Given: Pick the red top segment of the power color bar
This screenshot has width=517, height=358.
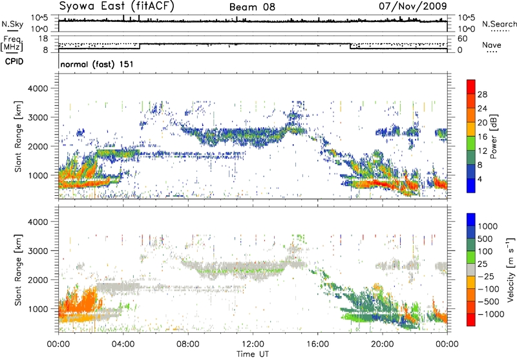Looking at the screenshot, I should (471, 87).
